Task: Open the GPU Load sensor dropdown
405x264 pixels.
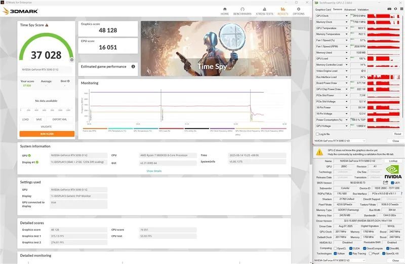Action: click(346, 58)
